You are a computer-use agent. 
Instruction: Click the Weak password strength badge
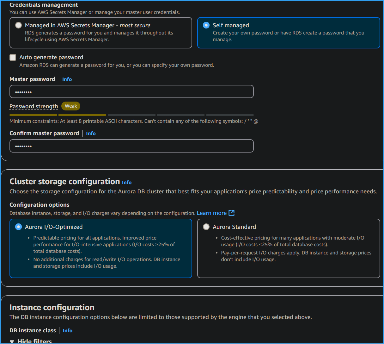point(70,106)
